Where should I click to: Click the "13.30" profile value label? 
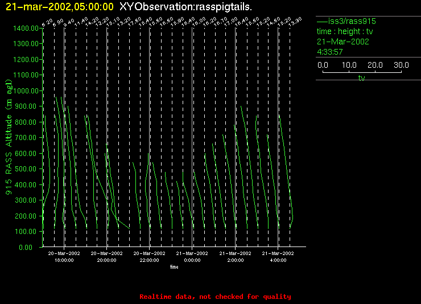(295, 22)
